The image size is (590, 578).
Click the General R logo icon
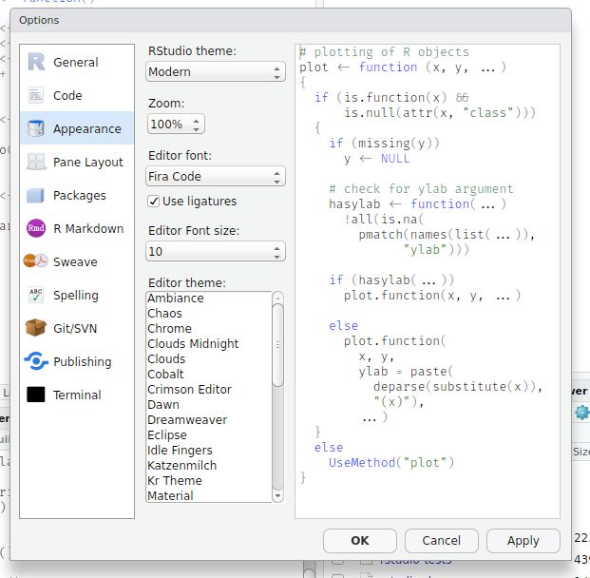36,62
